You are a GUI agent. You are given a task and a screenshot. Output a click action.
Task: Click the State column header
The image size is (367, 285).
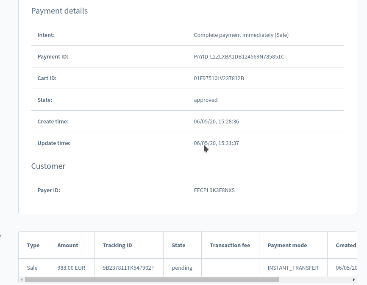click(x=178, y=245)
